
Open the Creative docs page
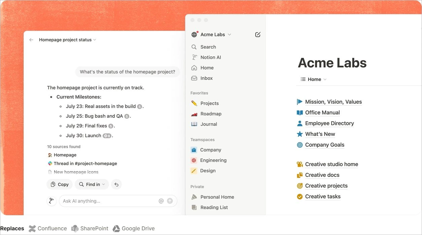pyautogui.click(x=322, y=175)
